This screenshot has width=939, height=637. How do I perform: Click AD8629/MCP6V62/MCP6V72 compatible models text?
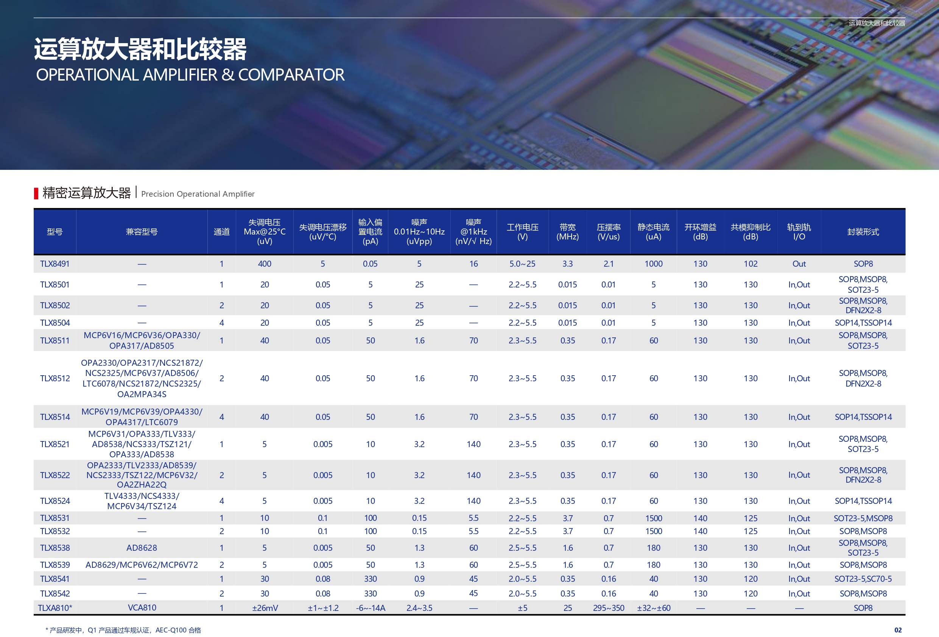[x=142, y=565]
